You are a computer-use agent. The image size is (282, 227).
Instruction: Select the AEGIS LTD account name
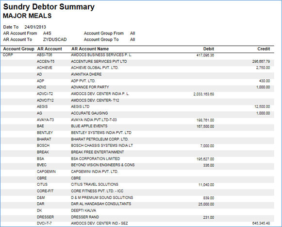pyautogui.click(x=80, y=106)
